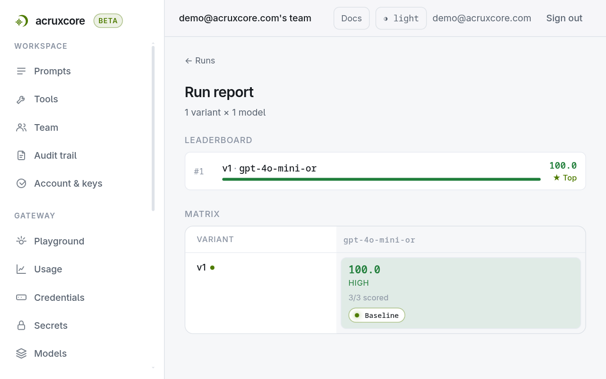Click the Top star label
This screenshot has width=606, height=379.
coord(565,178)
